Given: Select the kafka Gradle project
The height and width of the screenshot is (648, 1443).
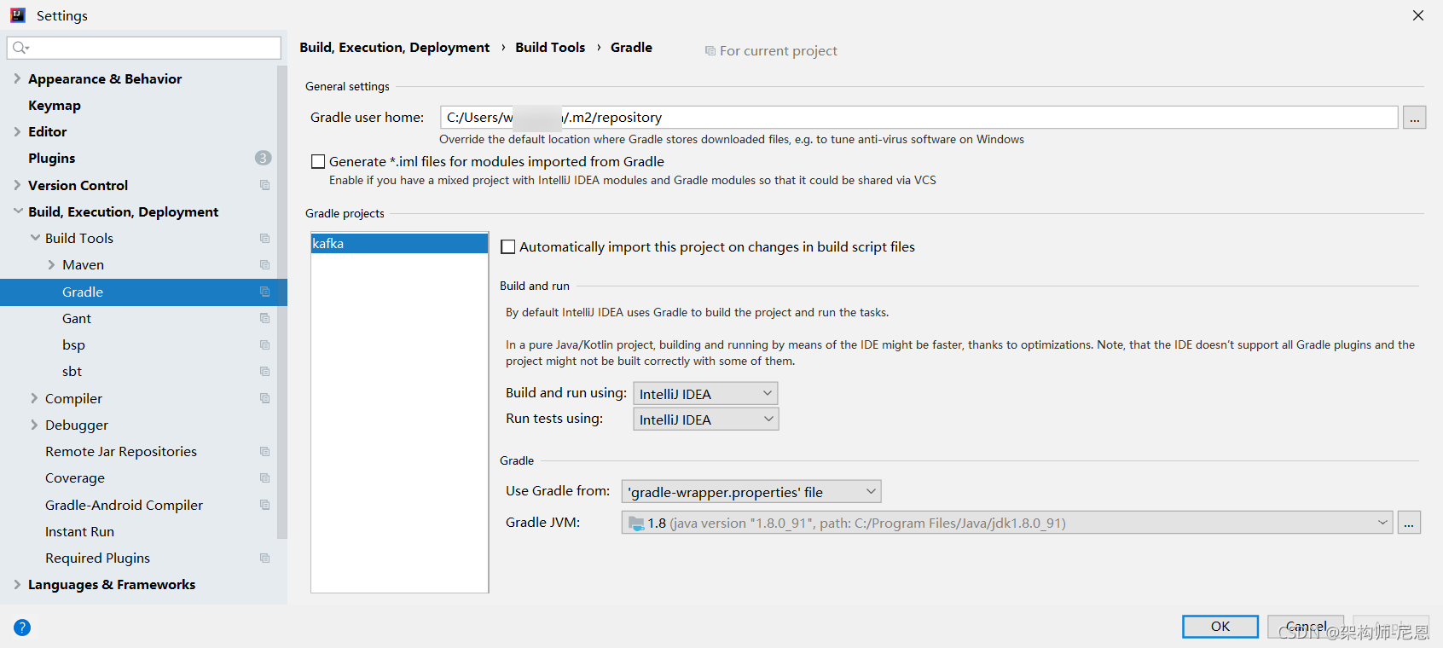Looking at the screenshot, I should click(399, 244).
